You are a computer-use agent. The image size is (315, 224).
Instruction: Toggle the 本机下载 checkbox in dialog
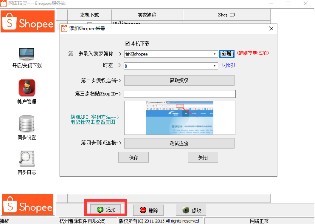[x=127, y=43]
